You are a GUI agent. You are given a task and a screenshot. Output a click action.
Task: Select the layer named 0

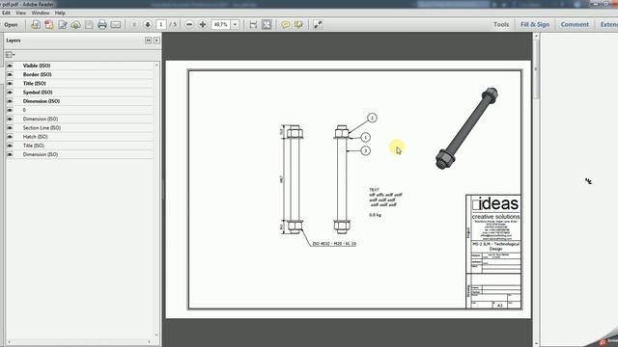click(x=24, y=110)
